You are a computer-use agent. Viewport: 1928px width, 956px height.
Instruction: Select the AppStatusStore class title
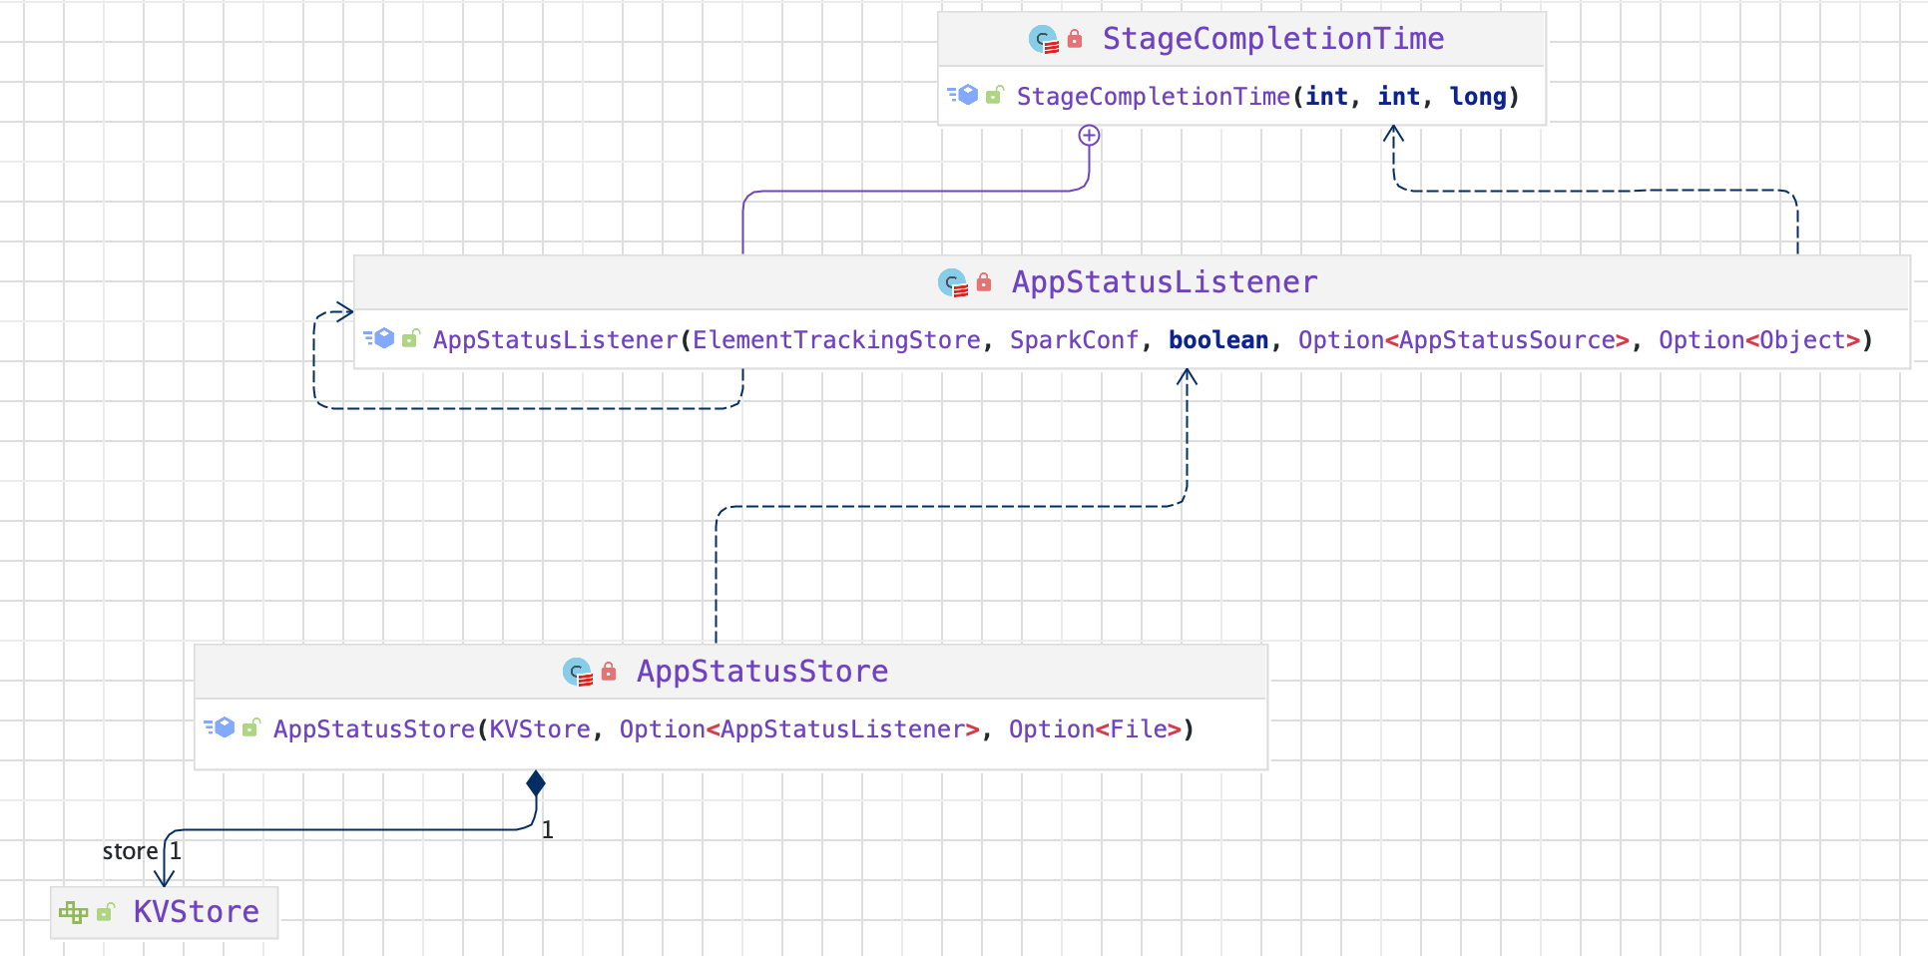762,672
